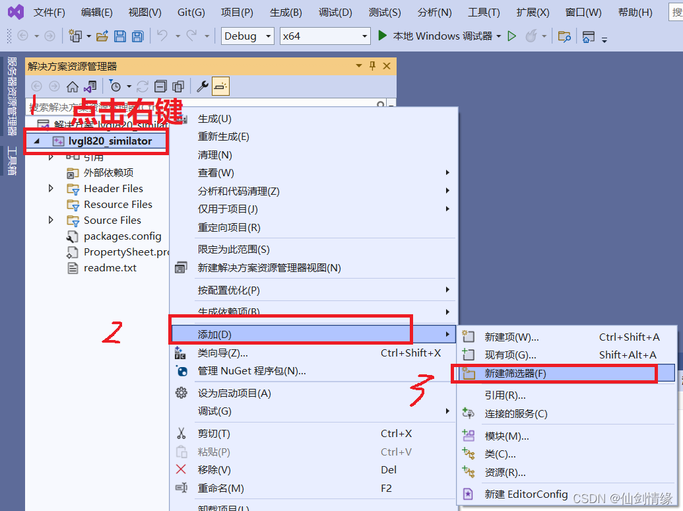
Task: Start without debugging using outlined play icon
Action: point(512,36)
